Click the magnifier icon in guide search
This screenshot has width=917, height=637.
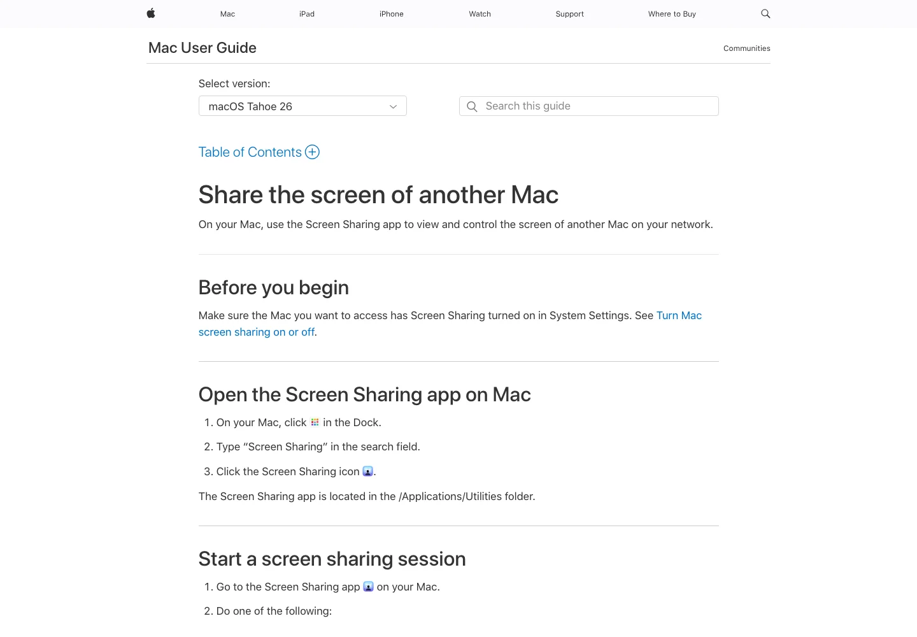tap(472, 106)
